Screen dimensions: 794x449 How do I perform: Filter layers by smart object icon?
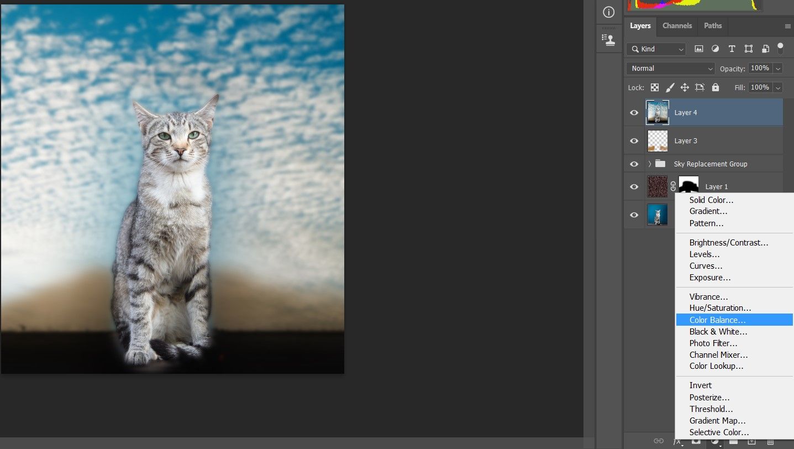point(765,49)
